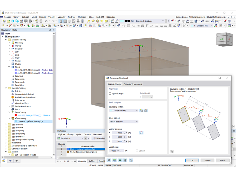Switch to Číslování & možnosti tab
Image resolution: width=236 pixels, height=177 pixels.
(x=133, y=84)
